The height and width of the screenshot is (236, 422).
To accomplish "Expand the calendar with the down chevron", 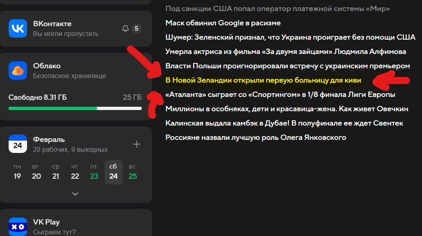I will (x=75, y=193).
